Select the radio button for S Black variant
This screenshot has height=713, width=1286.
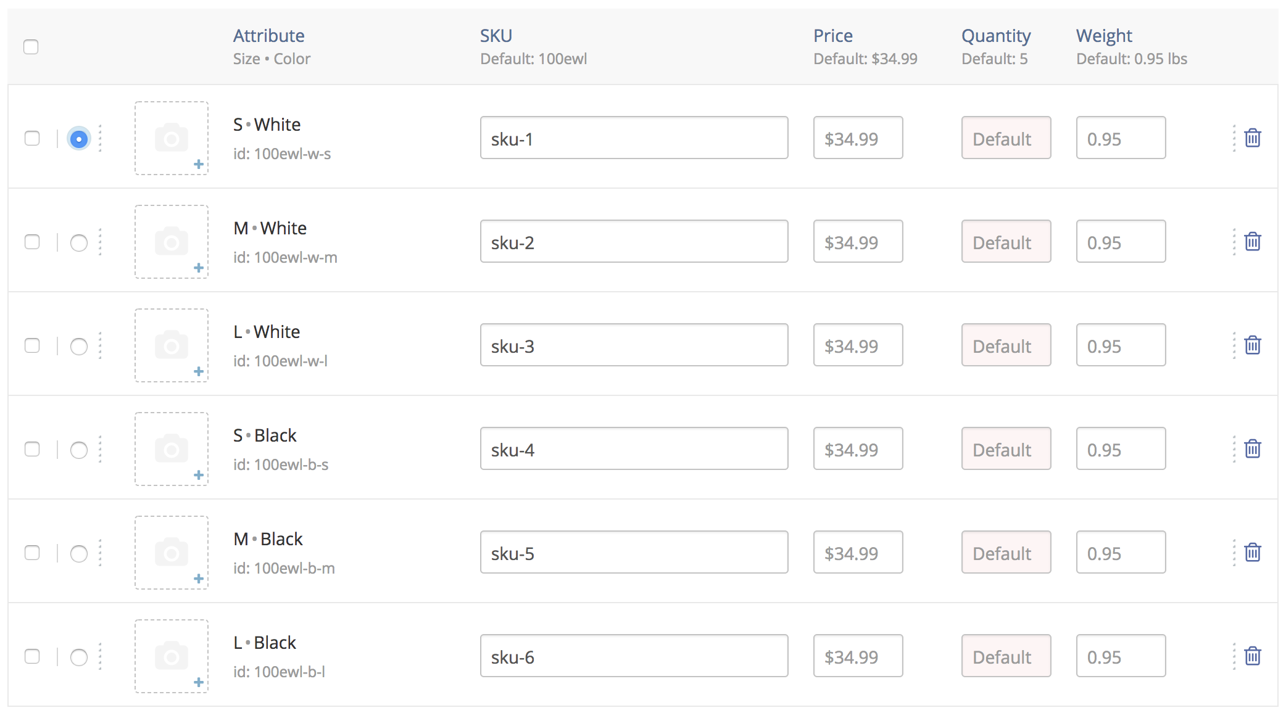pyautogui.click(x=79, y=450)
